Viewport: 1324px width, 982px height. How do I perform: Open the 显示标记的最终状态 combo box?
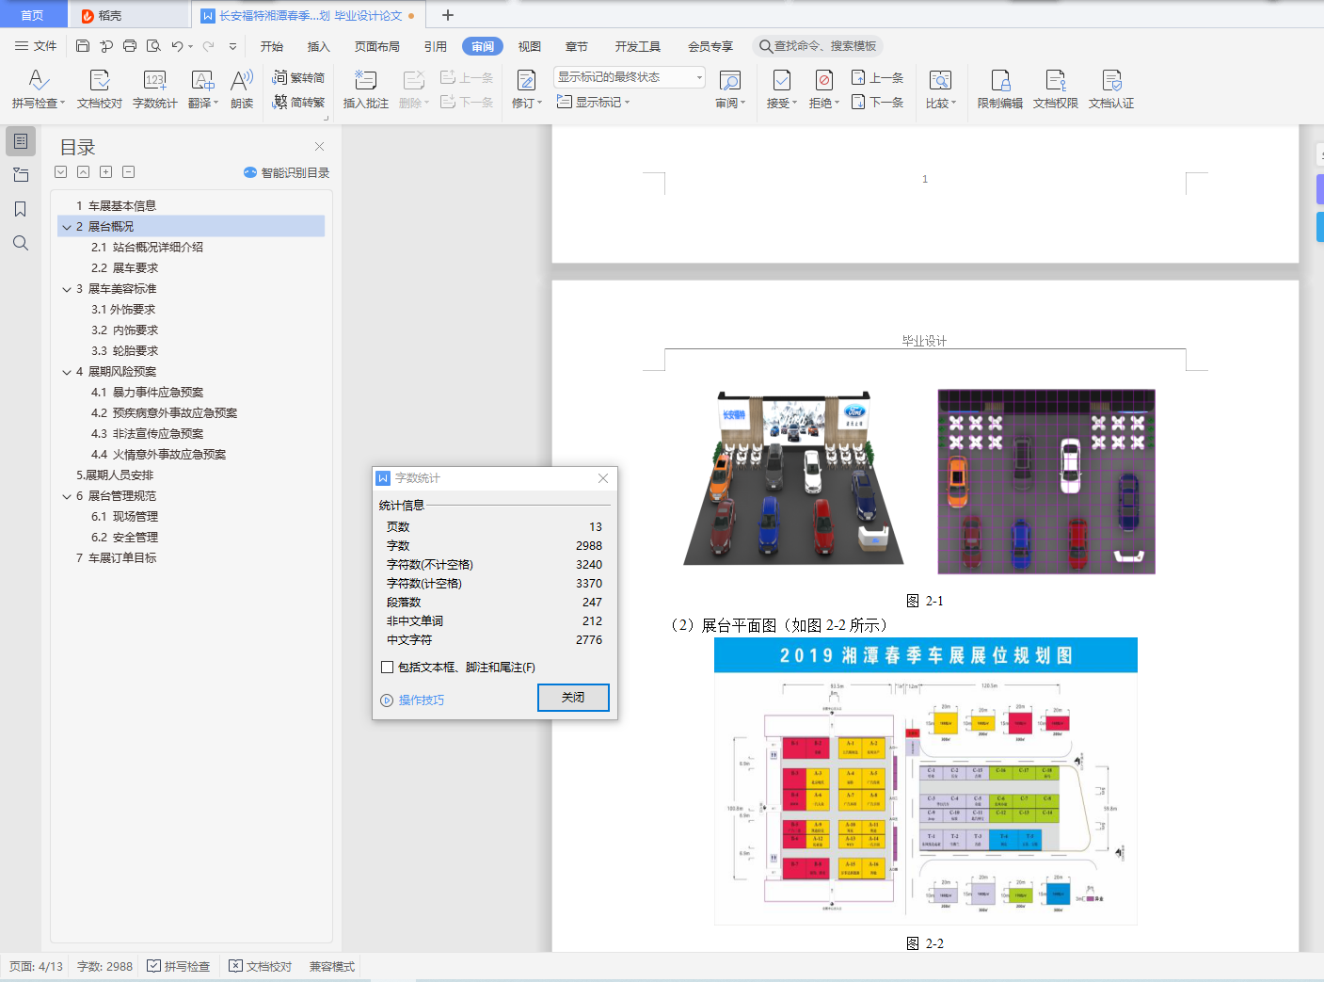[x=630, y=77]
